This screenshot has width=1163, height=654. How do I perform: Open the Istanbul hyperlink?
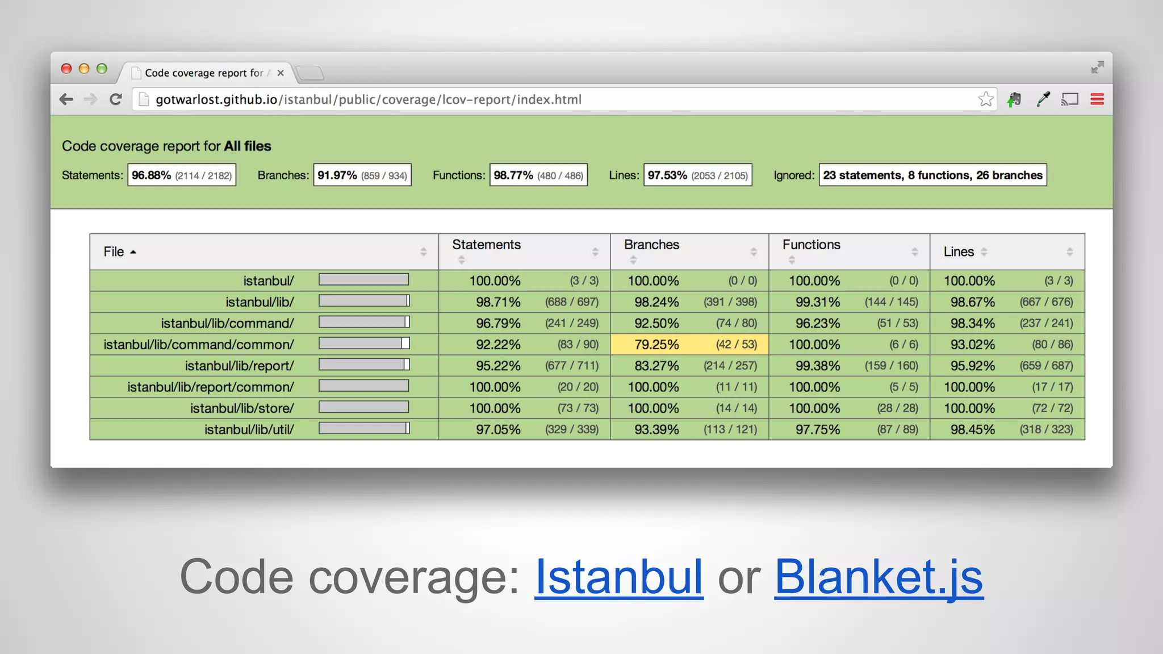click(x=619, y=577)
